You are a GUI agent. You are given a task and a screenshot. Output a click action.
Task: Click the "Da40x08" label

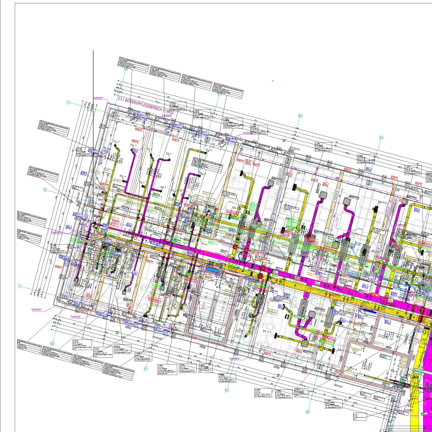tap(167, 116)
